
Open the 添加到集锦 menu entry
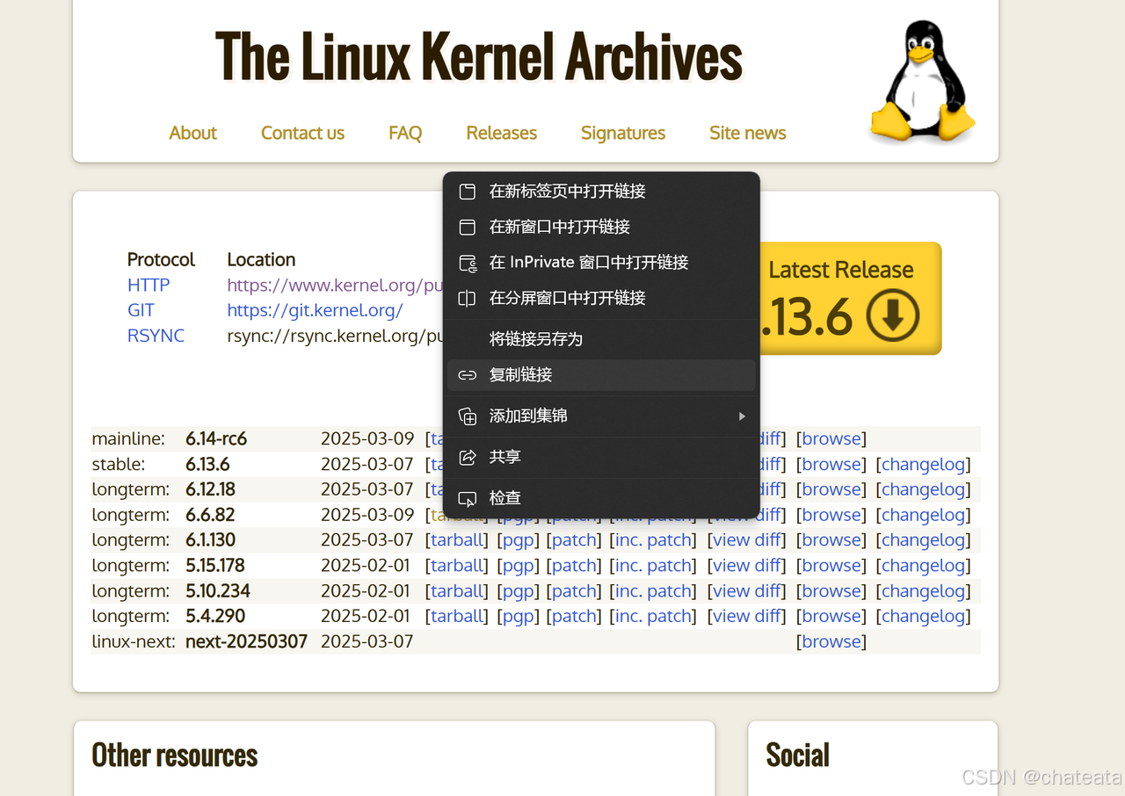tap(601, 416)
